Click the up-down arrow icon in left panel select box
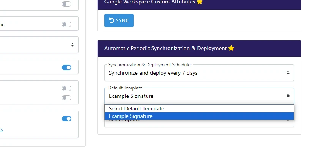 pyautogui.click(x=72, y=45)
